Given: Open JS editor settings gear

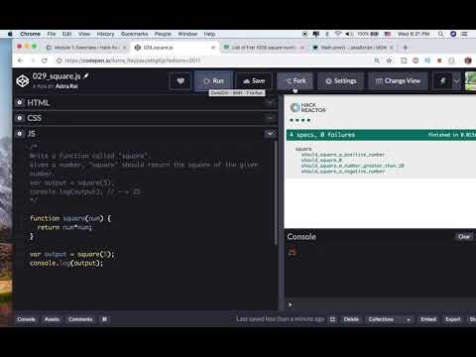Looking at the screenshot, I should pyautogui.click(x=20, y=134).
